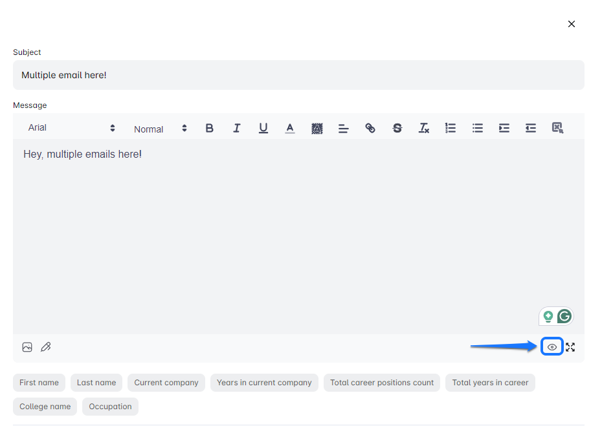Toggle bold formatting in the message toolbar
The image size is (602, 426).
[x=209, y=128]
